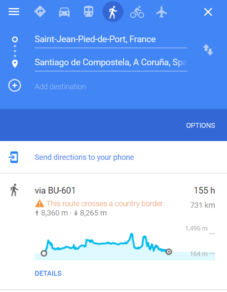Expand route OPTIONS
The height and width of the screenshot is (292, 227).
tap(201, 125)
